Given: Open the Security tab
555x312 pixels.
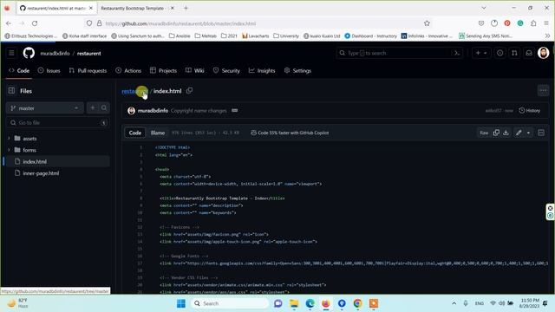Looking at the screenshot, I should (x=226, y=70).
